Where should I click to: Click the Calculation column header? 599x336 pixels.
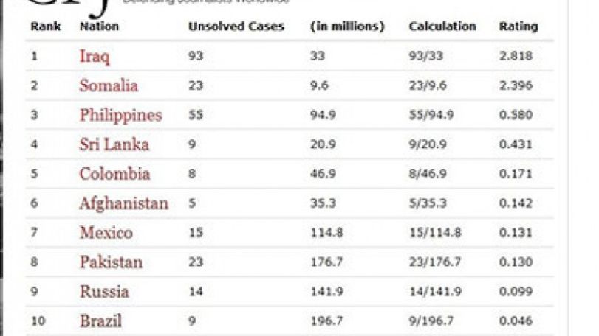(x=442, y=27)
